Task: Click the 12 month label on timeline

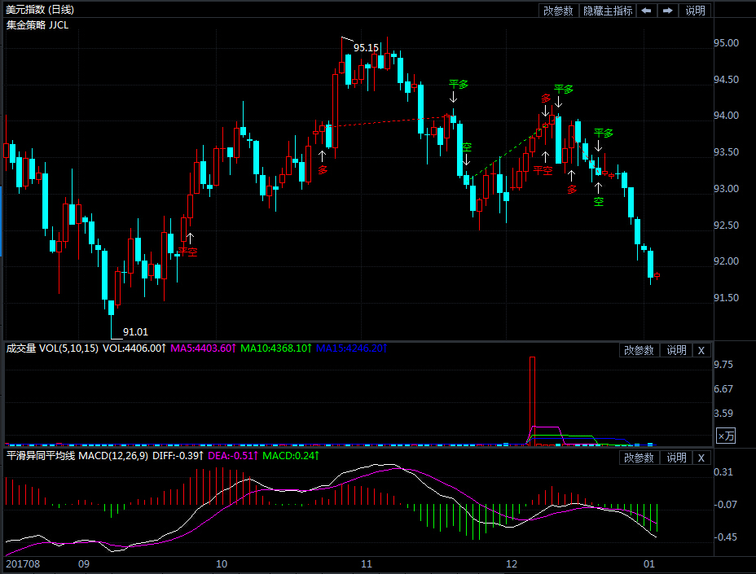Action: click(511, 564)
